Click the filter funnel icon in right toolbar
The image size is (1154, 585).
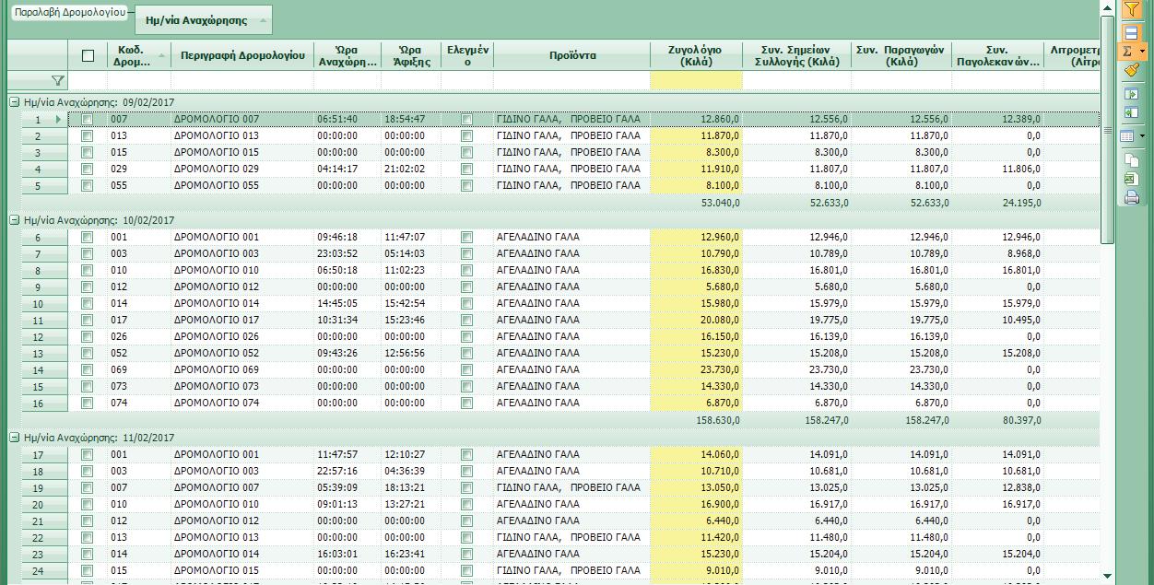(x=1132, y=9)
